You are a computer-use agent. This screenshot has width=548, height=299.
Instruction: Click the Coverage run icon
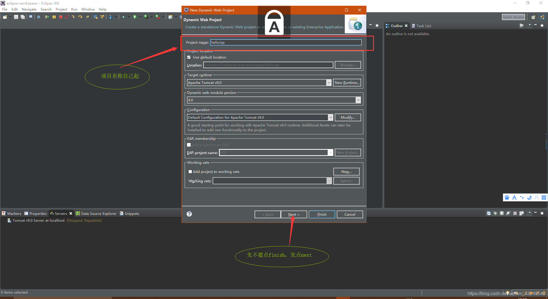click(146, 17)
